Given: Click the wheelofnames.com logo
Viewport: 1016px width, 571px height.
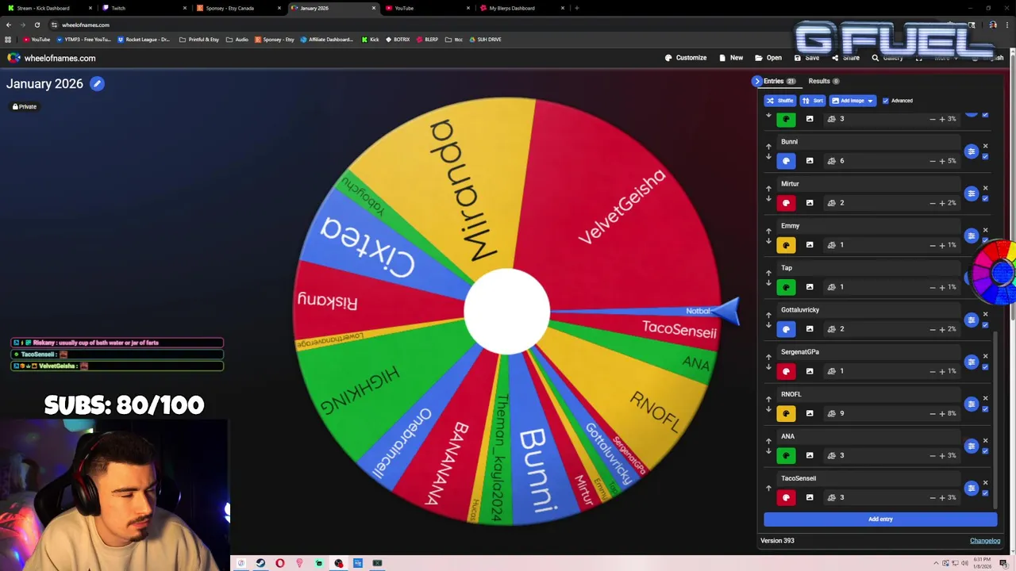Looking at the screenshot, I should (52, 58).
